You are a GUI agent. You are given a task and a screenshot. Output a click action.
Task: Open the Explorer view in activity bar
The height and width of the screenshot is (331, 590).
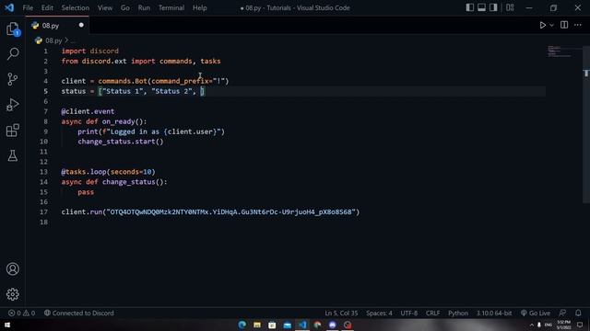coord(12,29)
